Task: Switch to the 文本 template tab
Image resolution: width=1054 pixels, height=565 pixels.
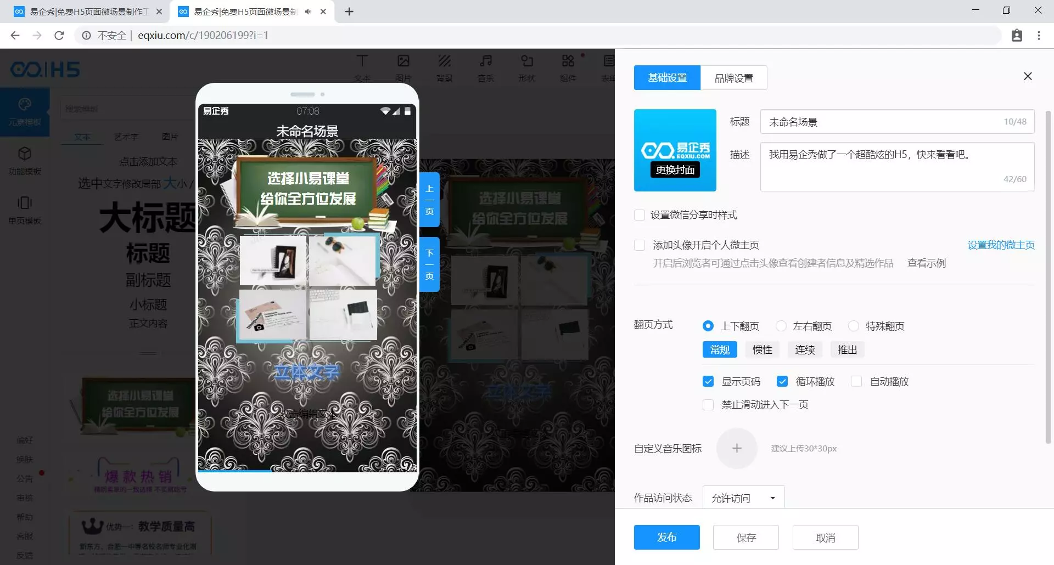Action: pyautogui.click(x=82, y=137)
